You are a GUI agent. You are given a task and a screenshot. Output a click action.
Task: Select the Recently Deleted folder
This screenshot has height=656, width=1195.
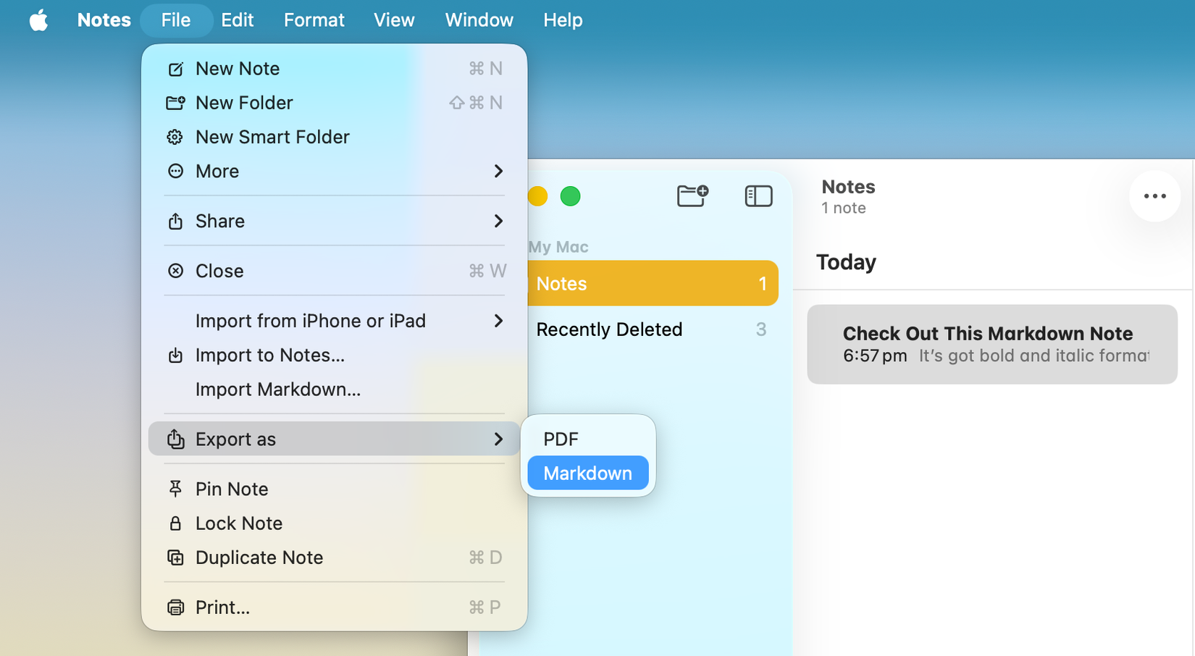pos(653,329)
